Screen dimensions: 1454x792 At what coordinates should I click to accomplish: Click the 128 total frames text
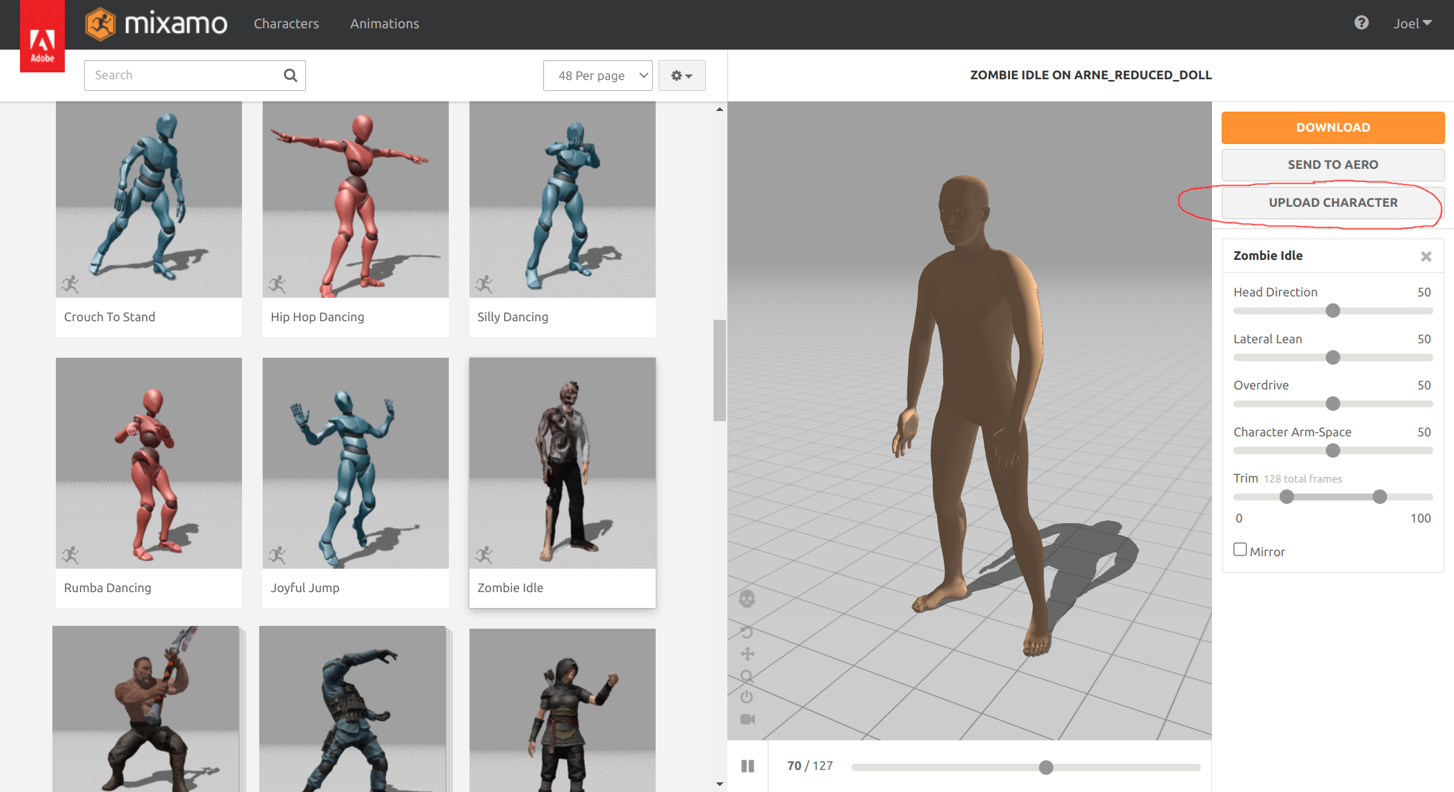1302,479
